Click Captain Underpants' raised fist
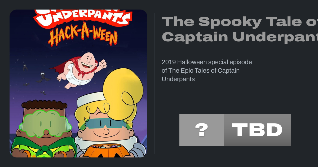 pos(103,64)
